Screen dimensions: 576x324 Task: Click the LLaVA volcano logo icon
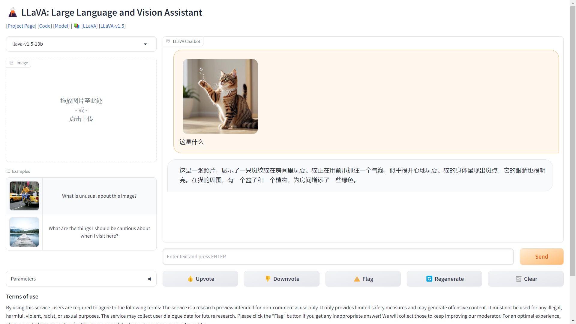pos(13,13)
